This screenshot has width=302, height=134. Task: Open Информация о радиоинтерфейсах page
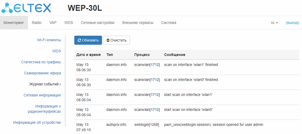(44, 109)
